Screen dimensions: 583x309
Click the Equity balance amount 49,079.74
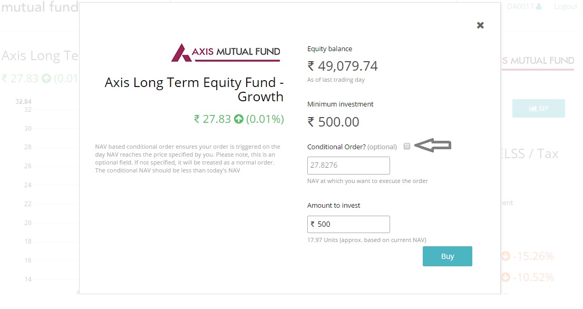[343, 66]
